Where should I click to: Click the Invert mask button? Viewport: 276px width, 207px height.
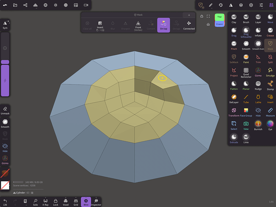(x=100, y=25)
